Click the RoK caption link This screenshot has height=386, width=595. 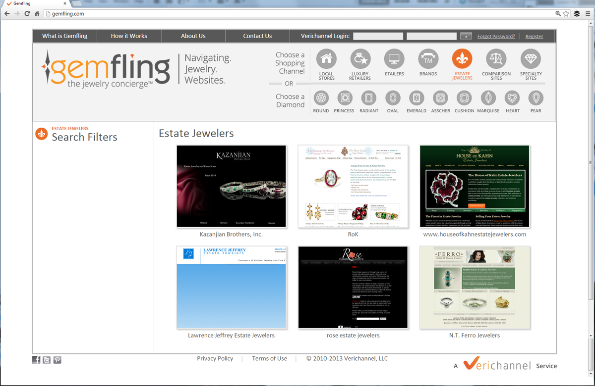[x=353, y=234]
